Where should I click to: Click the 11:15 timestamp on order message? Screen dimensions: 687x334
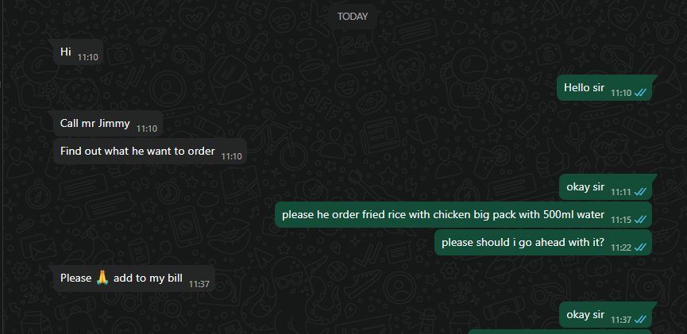tap(621, 219)
